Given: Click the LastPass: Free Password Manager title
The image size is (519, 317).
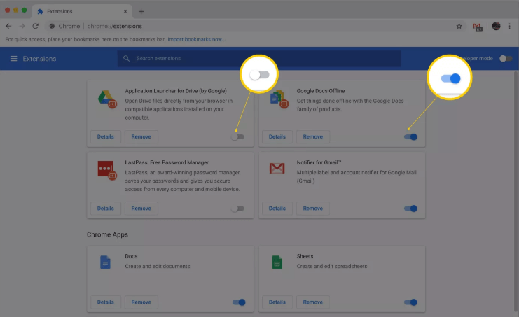Looking at the screenshot, I should point(167,162).
